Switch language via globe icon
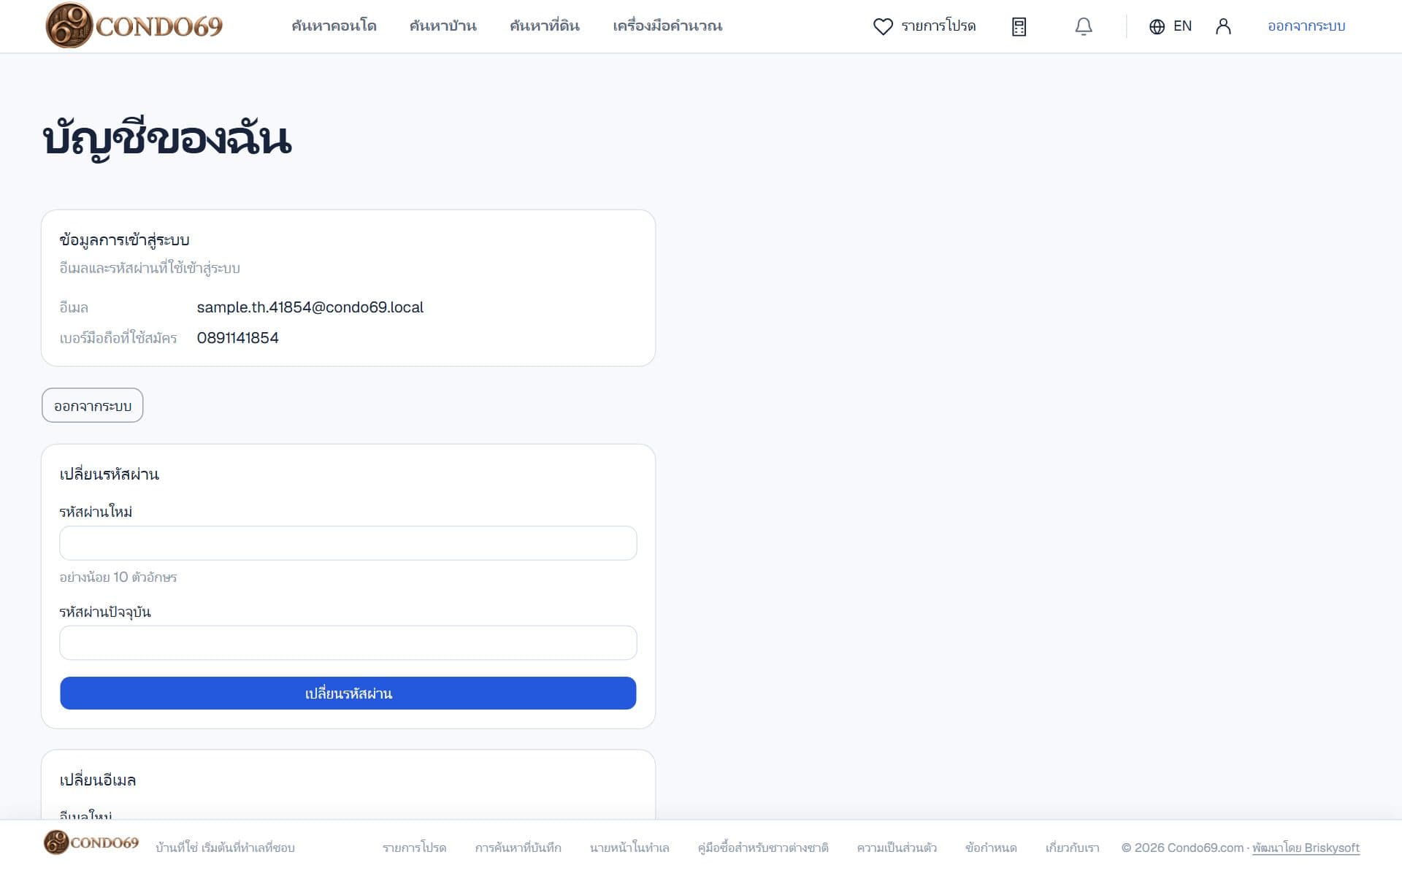This screenshot has height=876, width=1402. click(1157, 26)
